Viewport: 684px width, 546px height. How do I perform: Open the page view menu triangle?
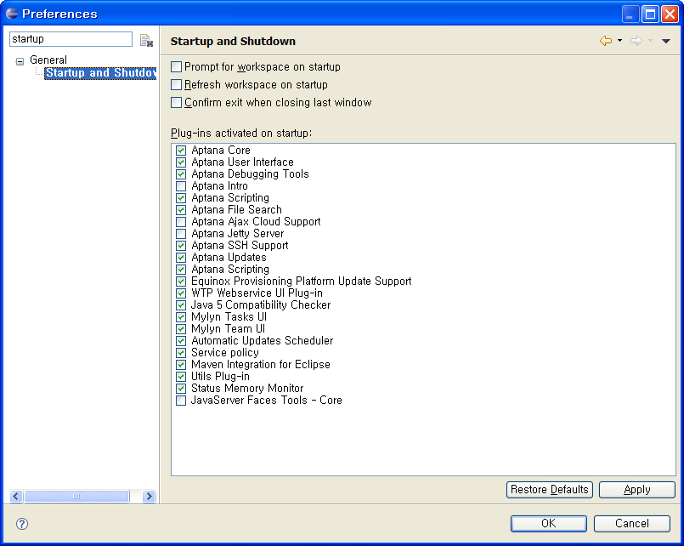[x=665, y=41]
